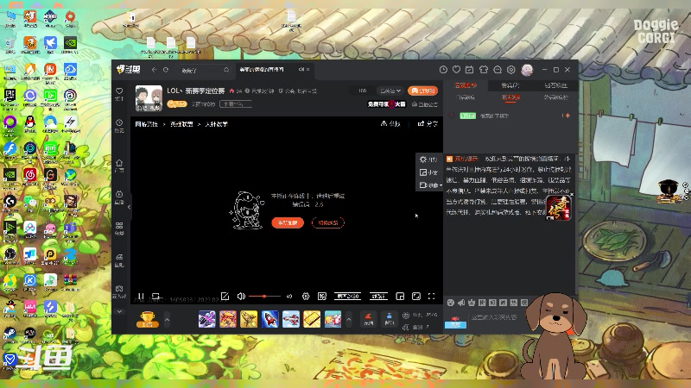
Task: Open the followed dropdown beside follower count
Action: click(390, 91)
